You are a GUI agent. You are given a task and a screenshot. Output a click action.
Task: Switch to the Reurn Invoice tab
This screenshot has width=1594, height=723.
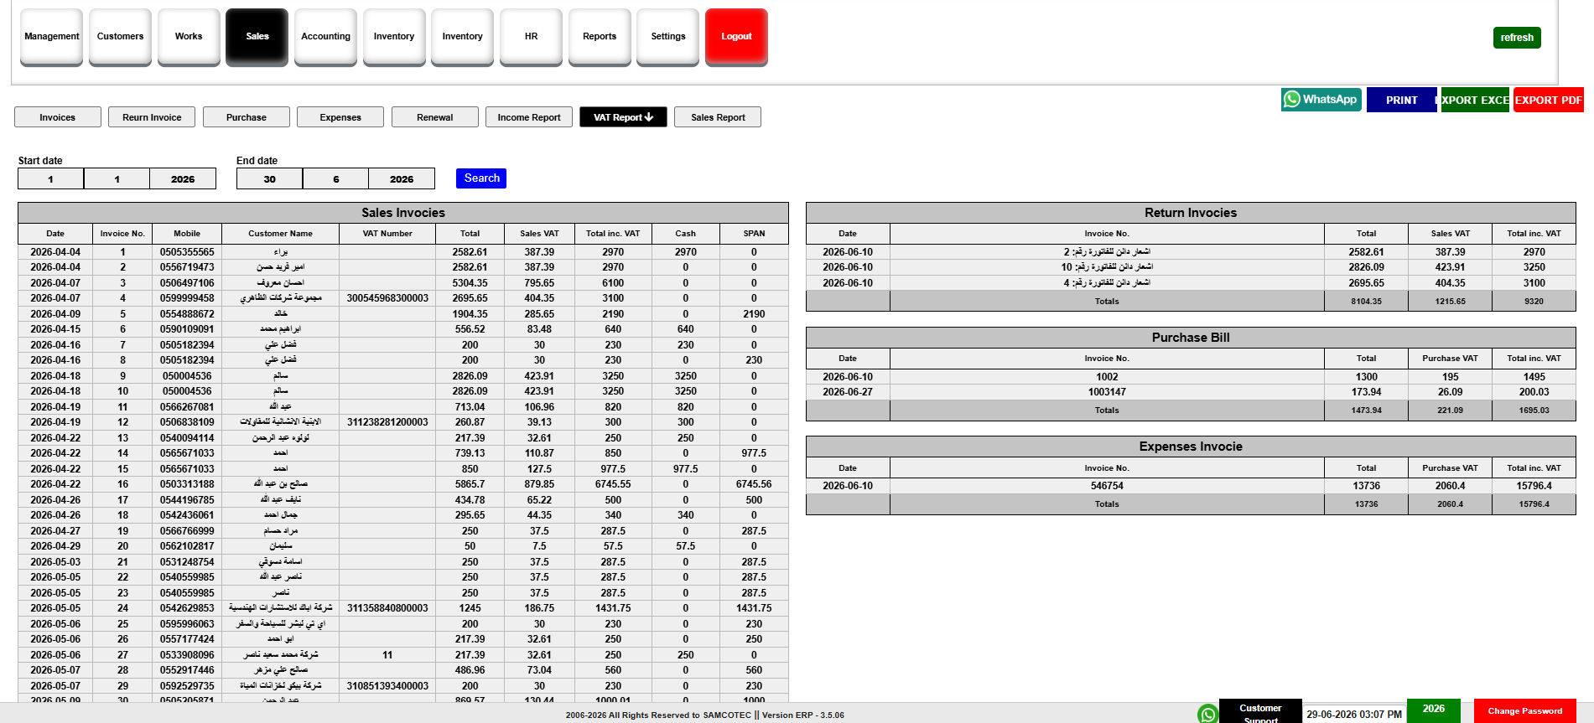[x=152, y=117]
